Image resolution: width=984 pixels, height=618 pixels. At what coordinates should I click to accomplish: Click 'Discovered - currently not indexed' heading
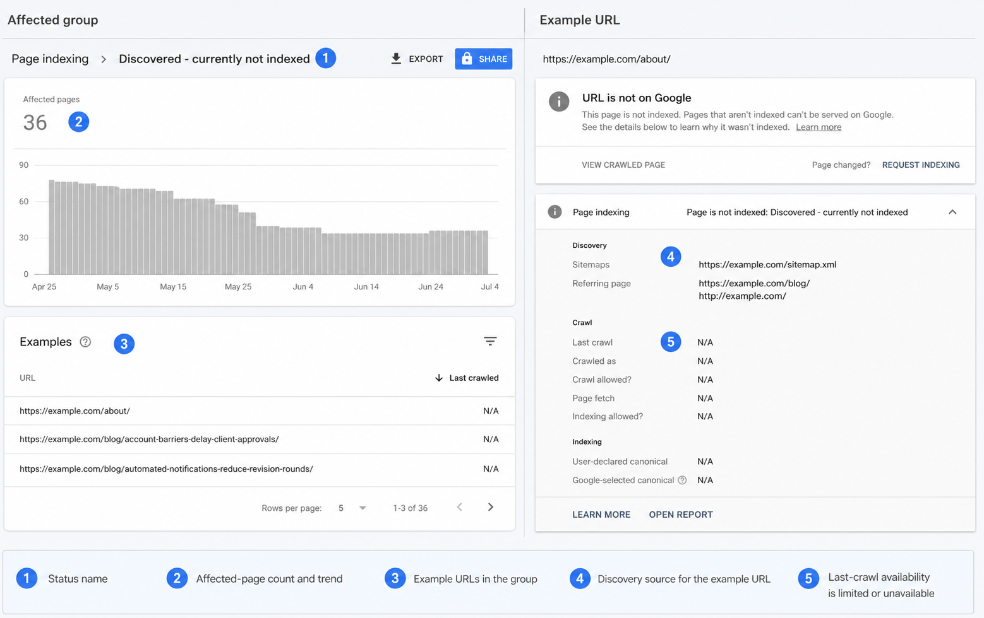[214, 59]
